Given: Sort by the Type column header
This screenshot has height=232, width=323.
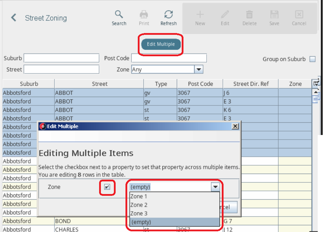Looking at the screenshot, I should 161,84.
